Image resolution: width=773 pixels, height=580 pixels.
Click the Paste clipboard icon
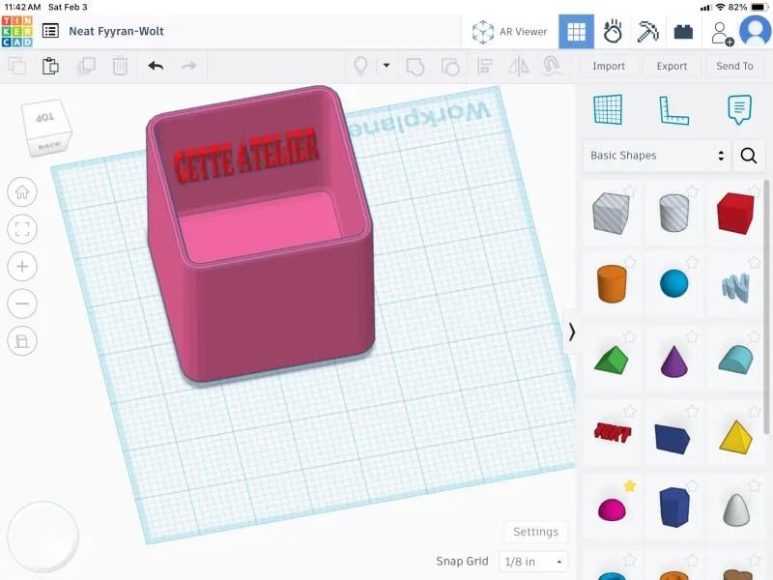coord(50,66)
